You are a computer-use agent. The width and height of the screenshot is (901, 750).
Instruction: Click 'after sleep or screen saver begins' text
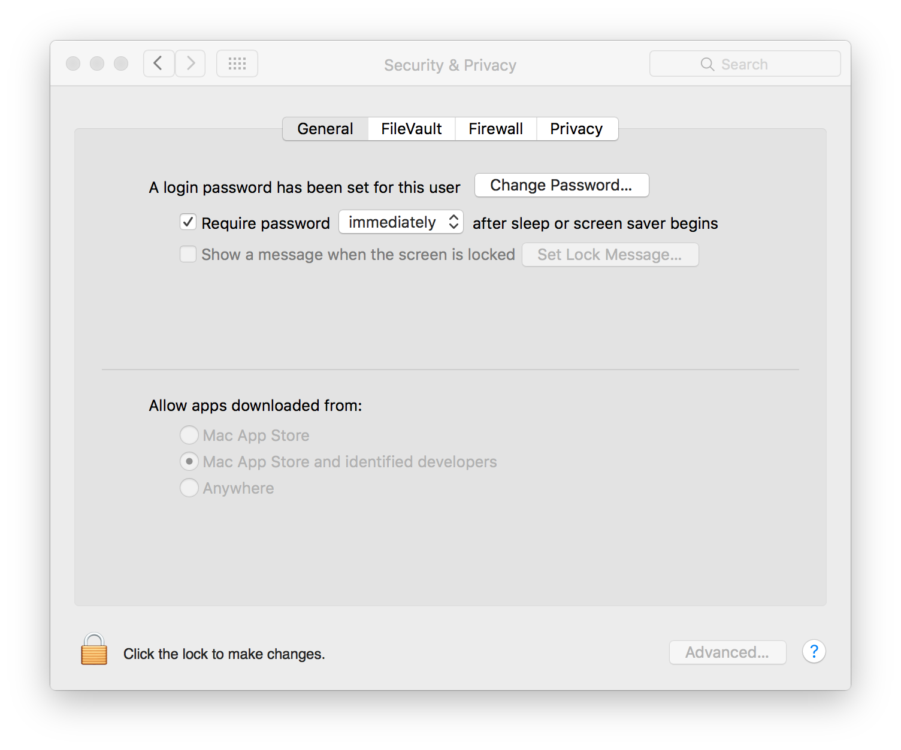[595, 223]
